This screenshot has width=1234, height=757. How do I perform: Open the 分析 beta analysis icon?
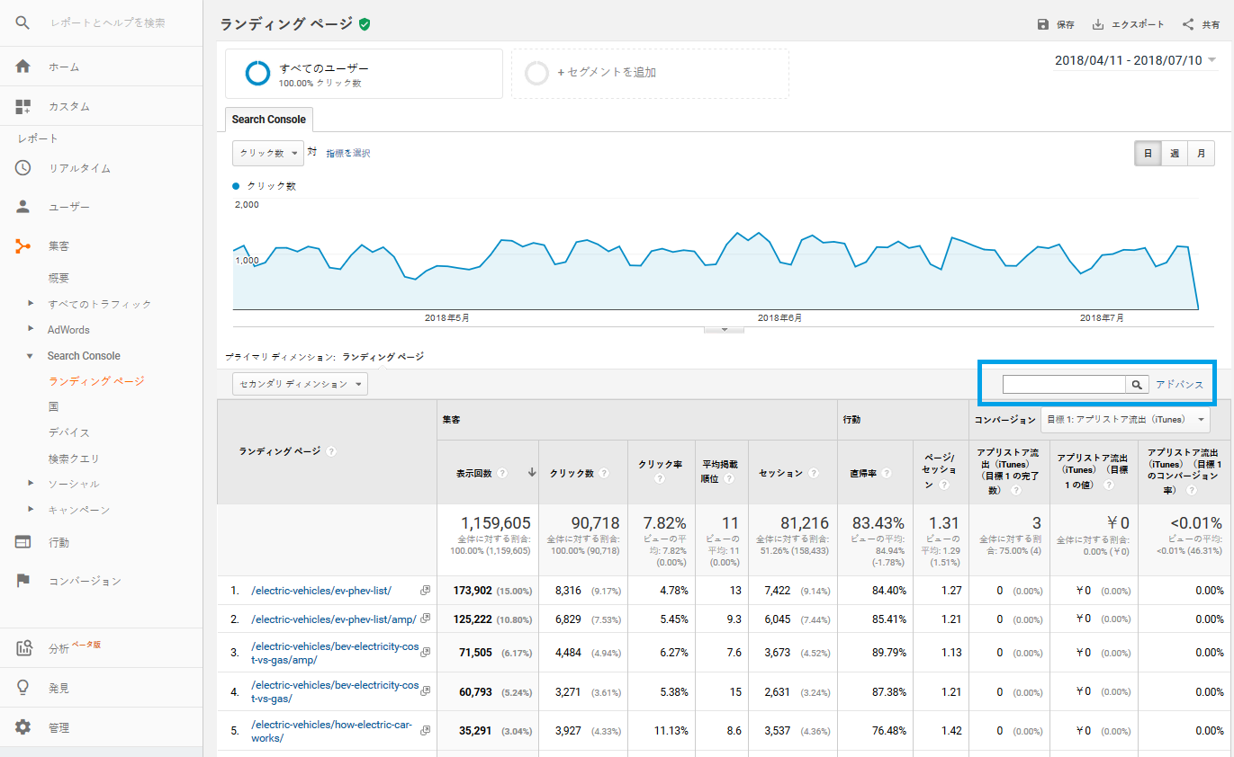[23, 648]
